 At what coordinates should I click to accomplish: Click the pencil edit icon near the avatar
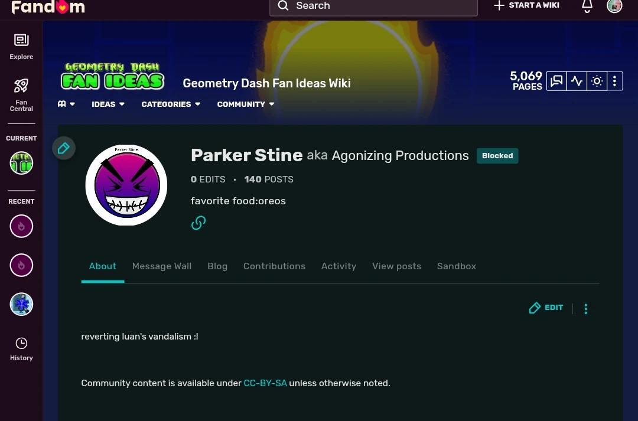63,148
